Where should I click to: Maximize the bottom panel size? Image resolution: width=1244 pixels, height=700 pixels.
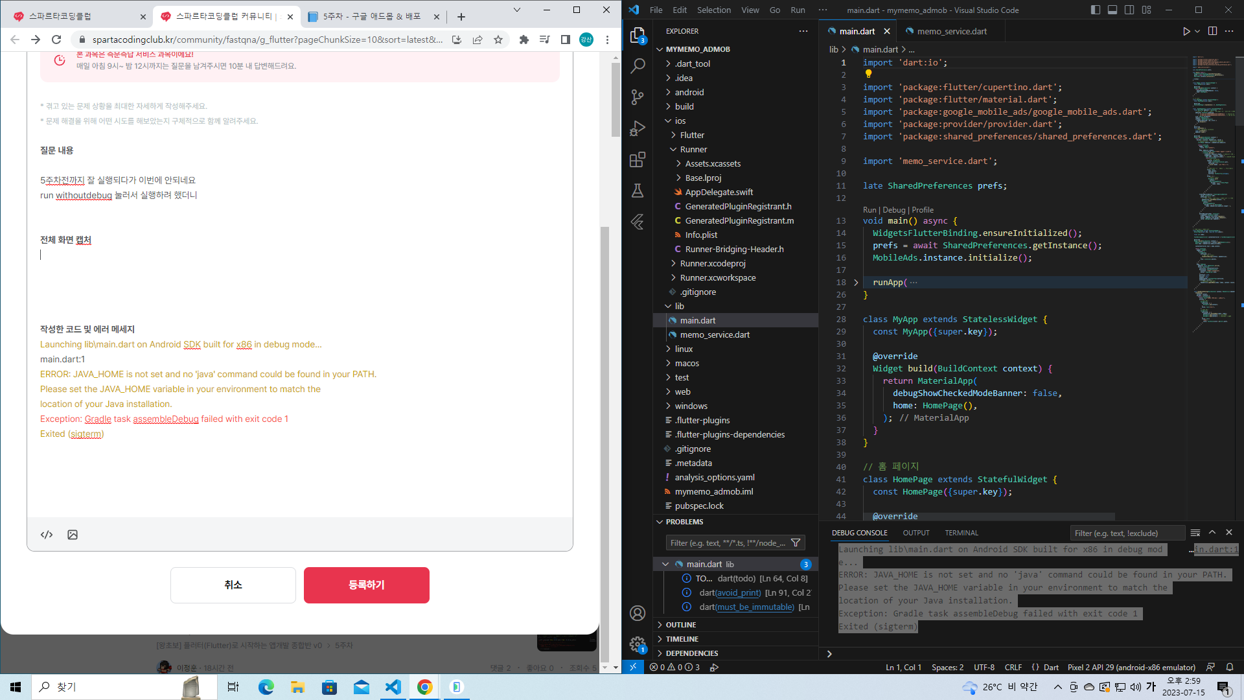click(x=1212, y=533)
